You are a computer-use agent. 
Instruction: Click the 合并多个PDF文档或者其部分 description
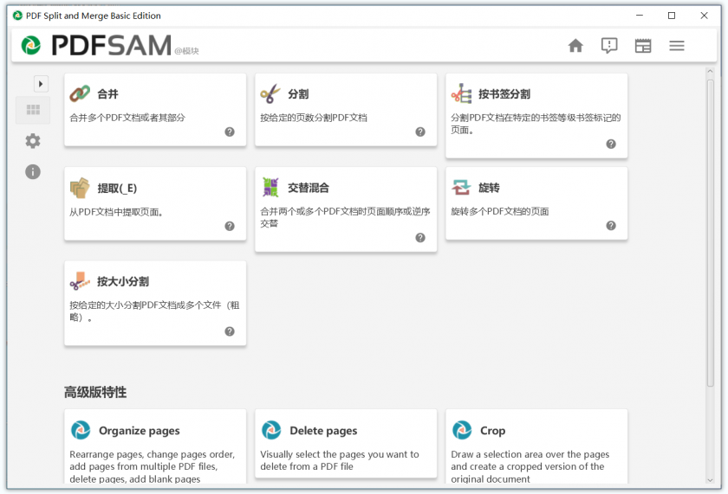tap(127, 118)
